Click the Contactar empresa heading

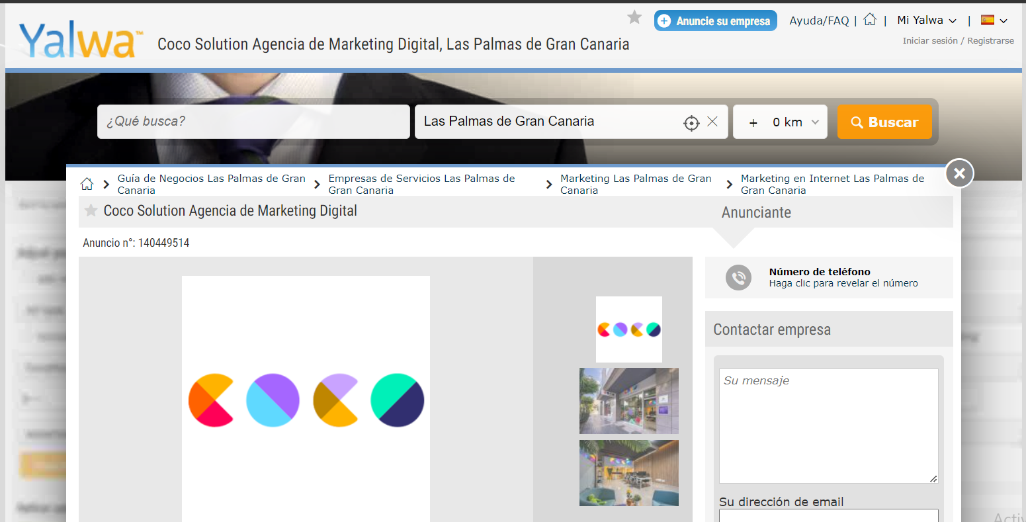772,329
